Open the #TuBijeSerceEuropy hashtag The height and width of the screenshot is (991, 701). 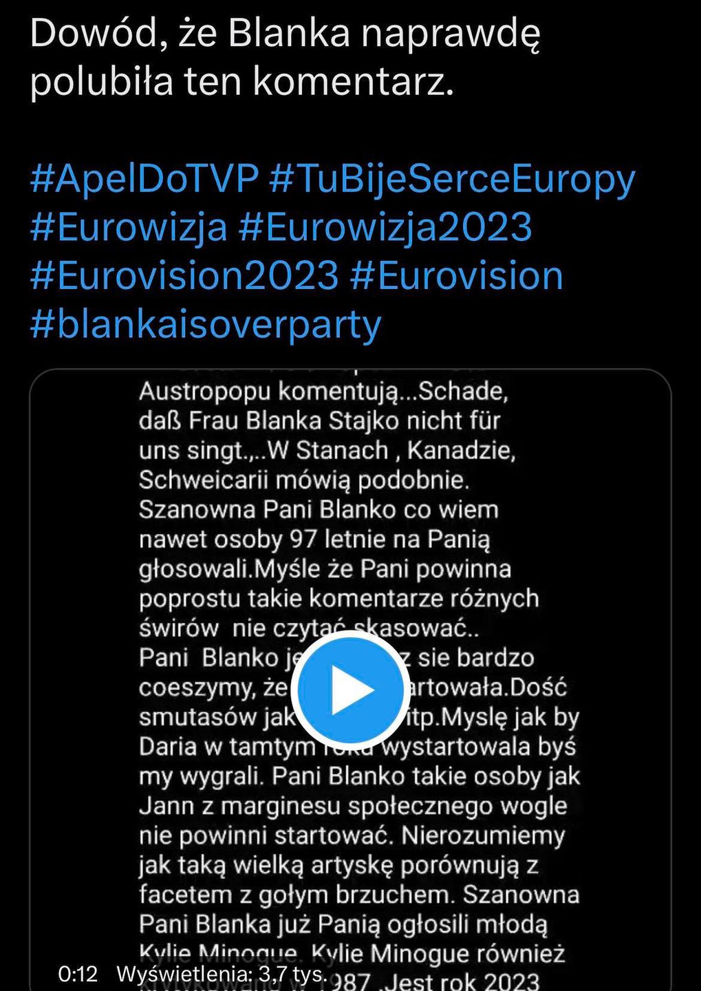451,179
